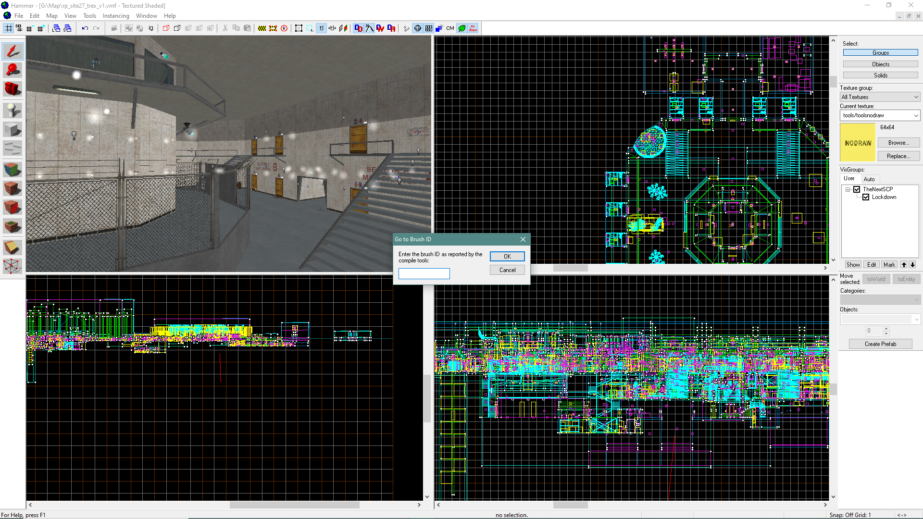The image size is (923, 519).
Task: Select the Selection tool in the left toolbar
Action: point(12,51)
